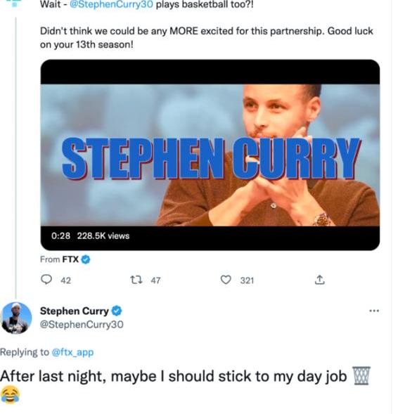Click the FTX avatar at top left
The height and width of the screenshot is (414, 405).
tap(14, 4)
